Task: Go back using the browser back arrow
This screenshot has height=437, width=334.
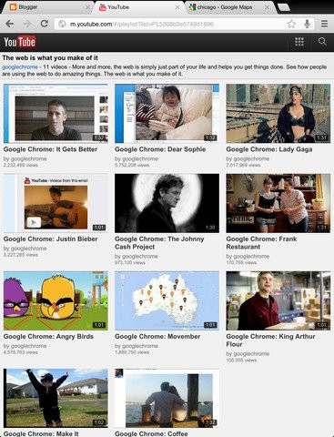Action: click(10, 24)
